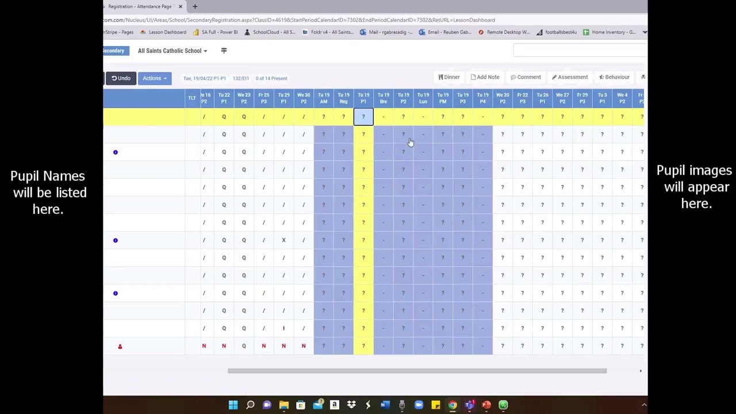Click the right arrow of the horizontal scrollbar
Screen dimensions: 736x414
(x=641, y=371)
